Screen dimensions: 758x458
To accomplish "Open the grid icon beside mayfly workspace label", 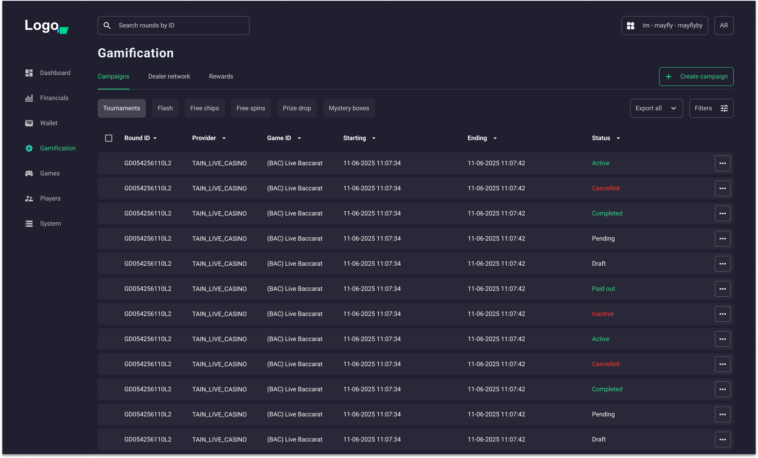I will click(631, 25).
